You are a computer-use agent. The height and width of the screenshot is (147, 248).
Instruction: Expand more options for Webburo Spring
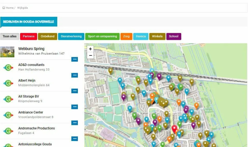coord(75,59)
